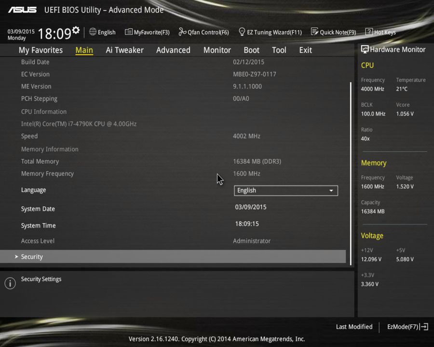Click the Last Modified button

[354, 327]
